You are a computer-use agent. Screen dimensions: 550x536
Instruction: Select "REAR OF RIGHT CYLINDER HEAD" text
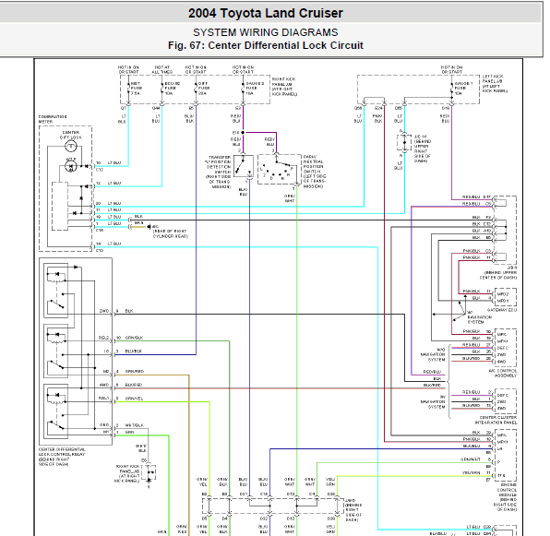pyautogui.click(x=170, y=233)
